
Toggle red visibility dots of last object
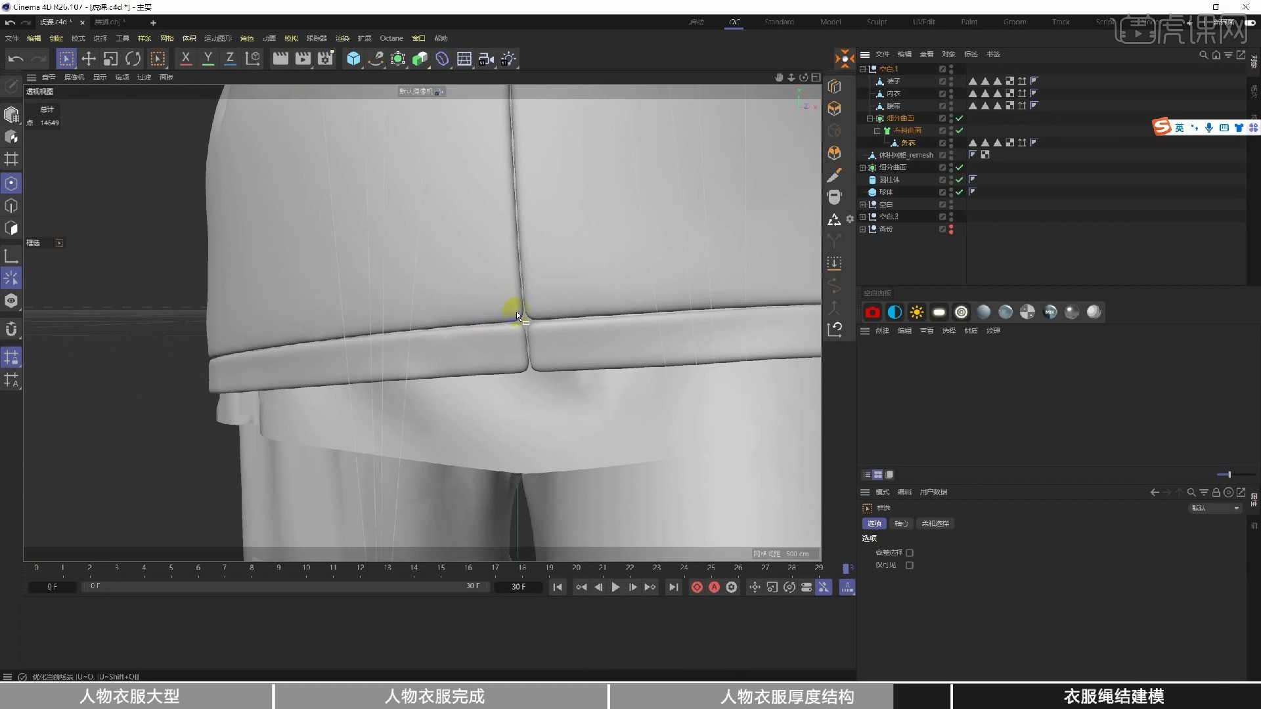[951, 230]
